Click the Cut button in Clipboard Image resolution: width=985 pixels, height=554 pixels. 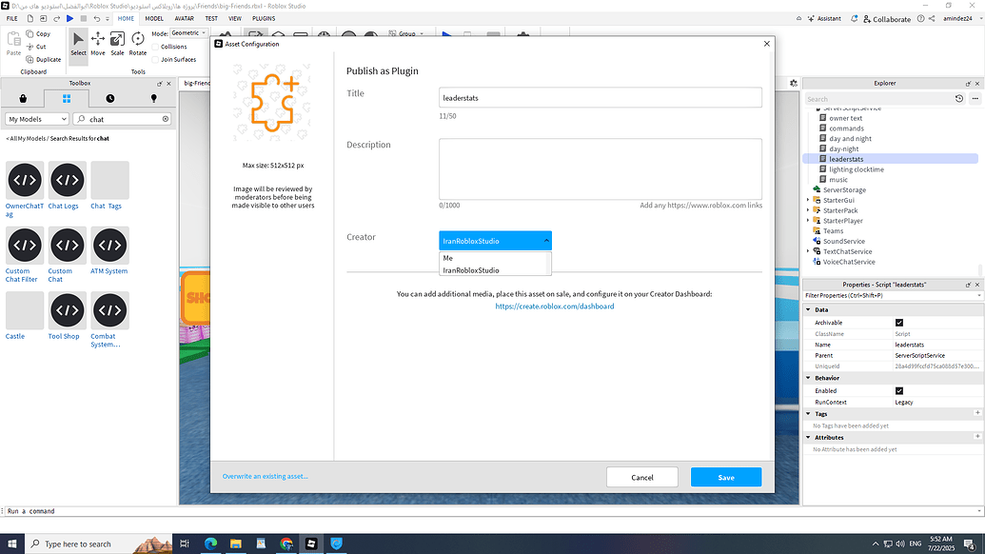coord(36,47)
